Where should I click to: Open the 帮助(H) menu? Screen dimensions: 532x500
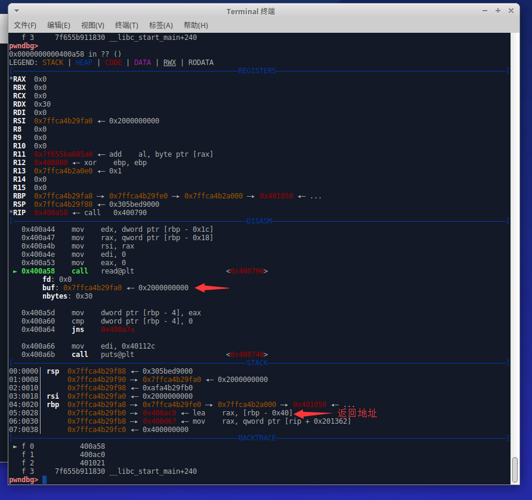pos(196,25)
